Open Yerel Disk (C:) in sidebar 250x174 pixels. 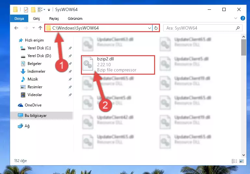(x=39, y=48)
